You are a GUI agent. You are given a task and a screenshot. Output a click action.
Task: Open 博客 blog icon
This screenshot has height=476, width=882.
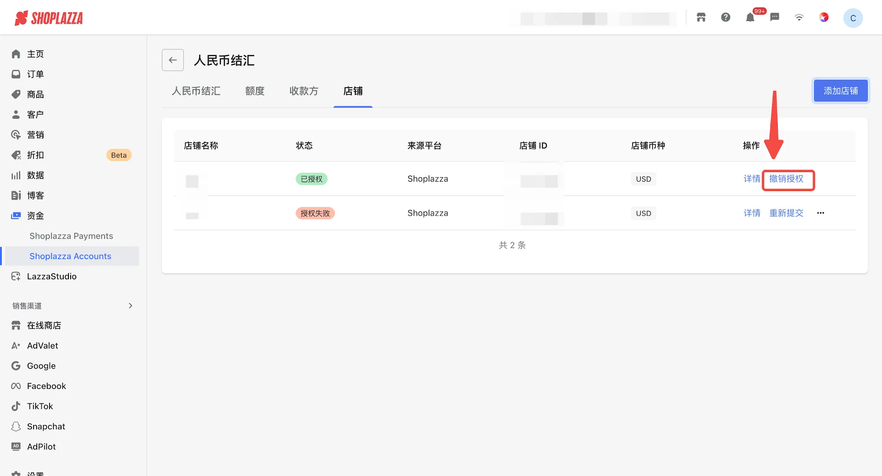(x=16, y=195)
